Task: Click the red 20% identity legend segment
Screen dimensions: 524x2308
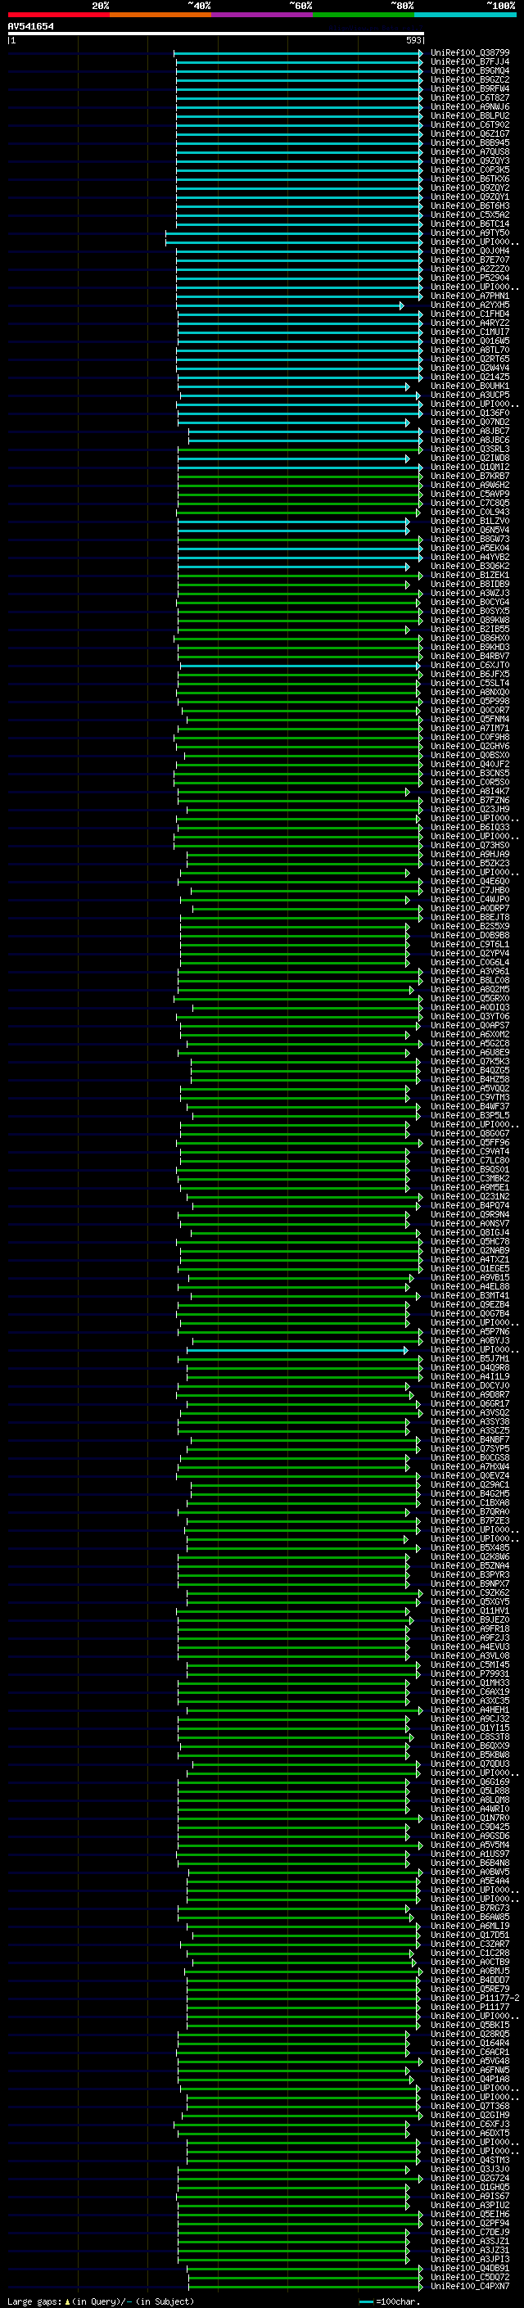Action: point(59,15)
